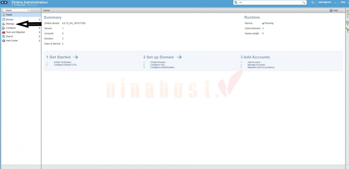This screenshot has width=349, height=169.
Task: Open the Home breadcrumb dropdown arrow
Action: point(29,10)
